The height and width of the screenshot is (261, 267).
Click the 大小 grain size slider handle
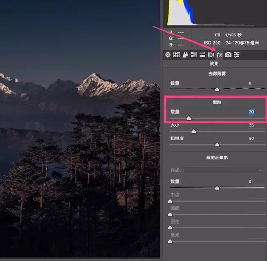193,131
